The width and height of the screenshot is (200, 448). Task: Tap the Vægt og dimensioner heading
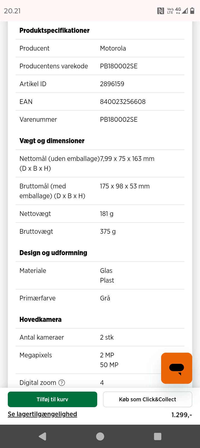tap(52, 141)
